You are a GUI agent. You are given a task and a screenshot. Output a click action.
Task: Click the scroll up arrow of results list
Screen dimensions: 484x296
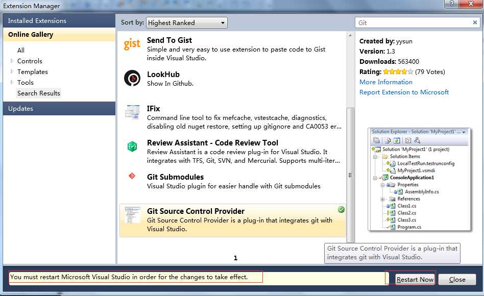(x=350, y=35)
